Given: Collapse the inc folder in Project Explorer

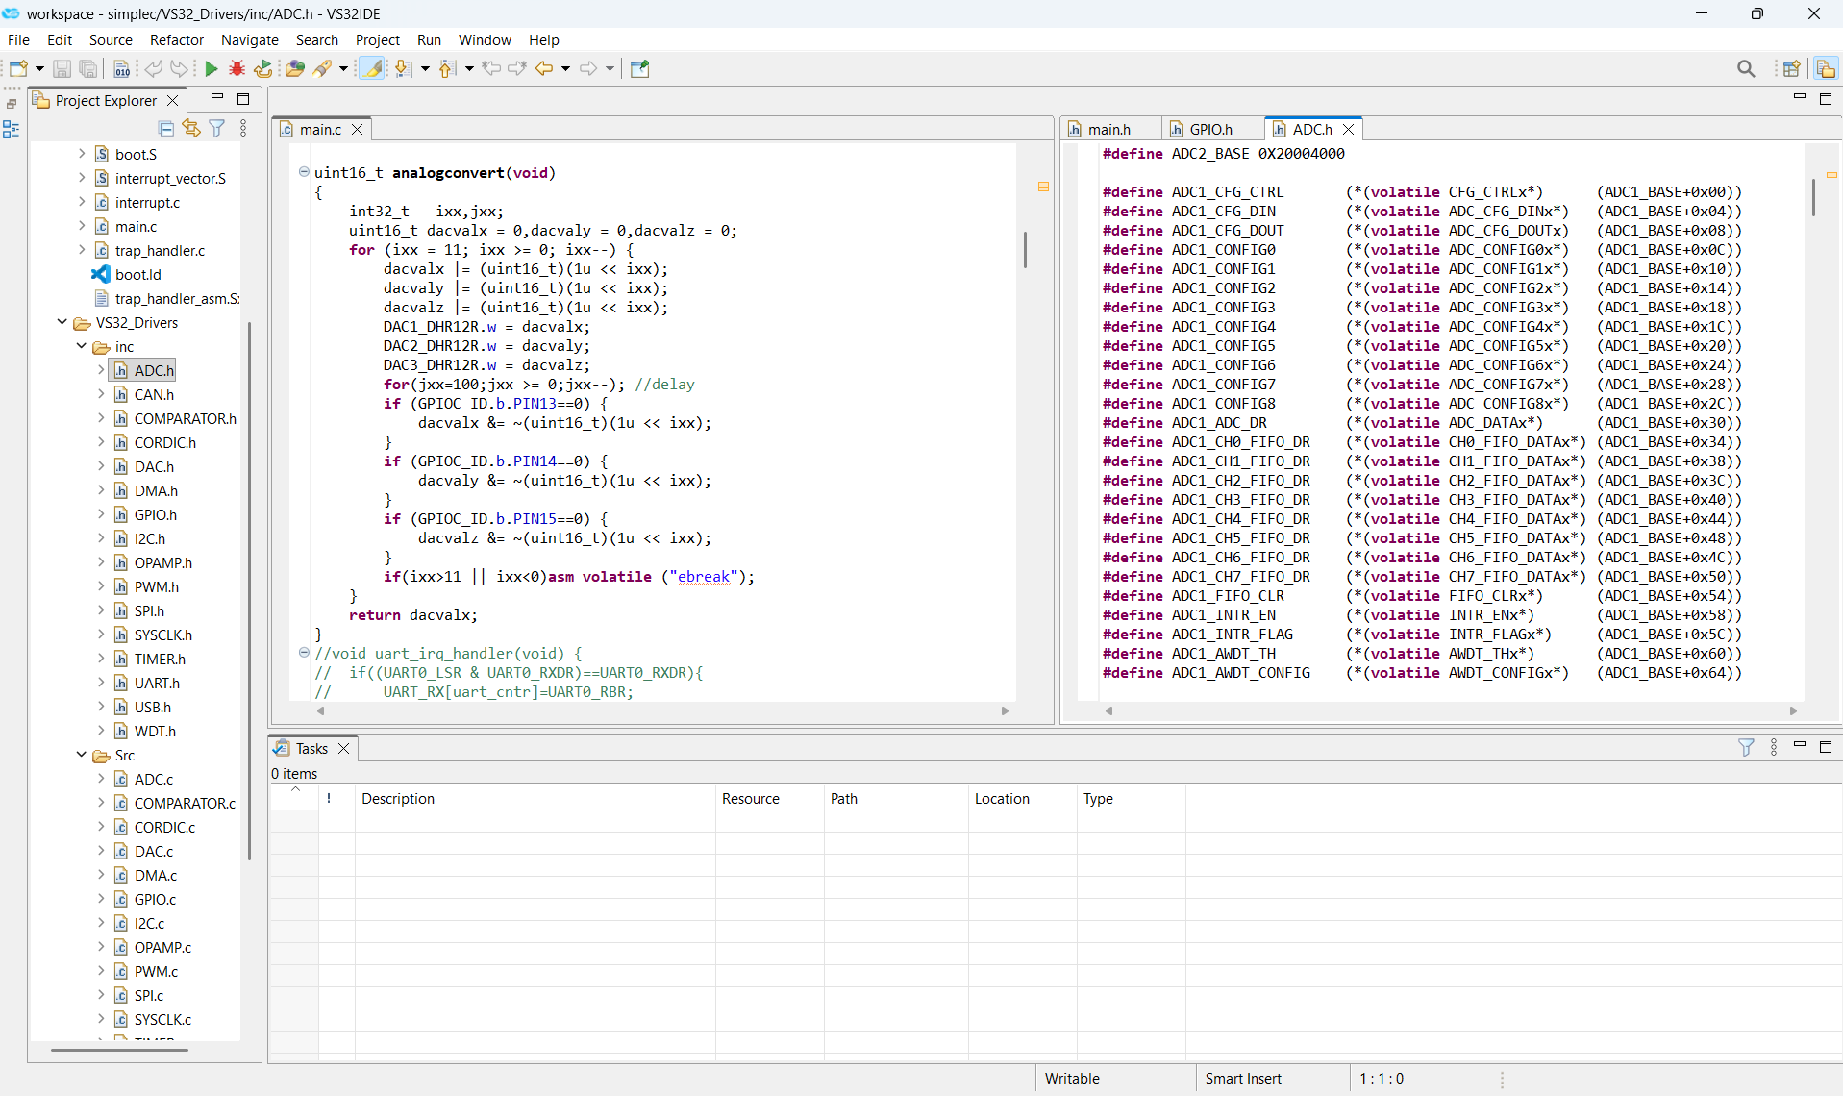Looking at the screenshot, I should pyautogui.click(x=81, y=346).
